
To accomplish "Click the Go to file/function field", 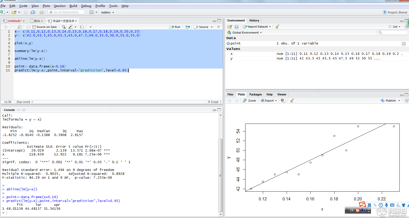I will coord(66,12).
